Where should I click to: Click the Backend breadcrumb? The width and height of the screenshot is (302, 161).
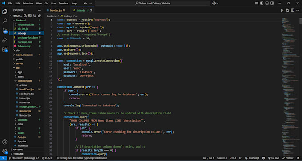click(x=52, y=16)
